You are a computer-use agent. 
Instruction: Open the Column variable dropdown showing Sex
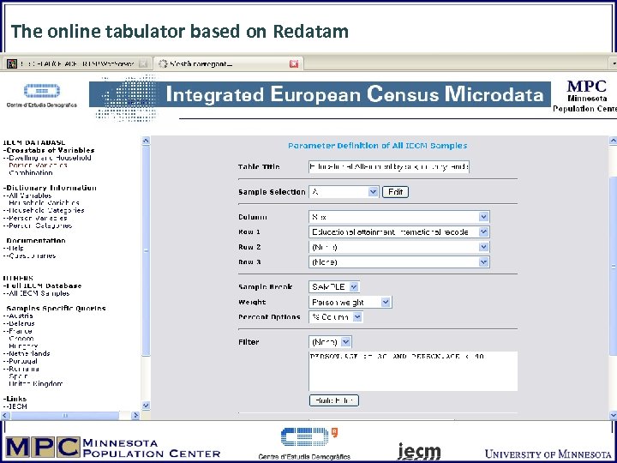tap(399, 217)
